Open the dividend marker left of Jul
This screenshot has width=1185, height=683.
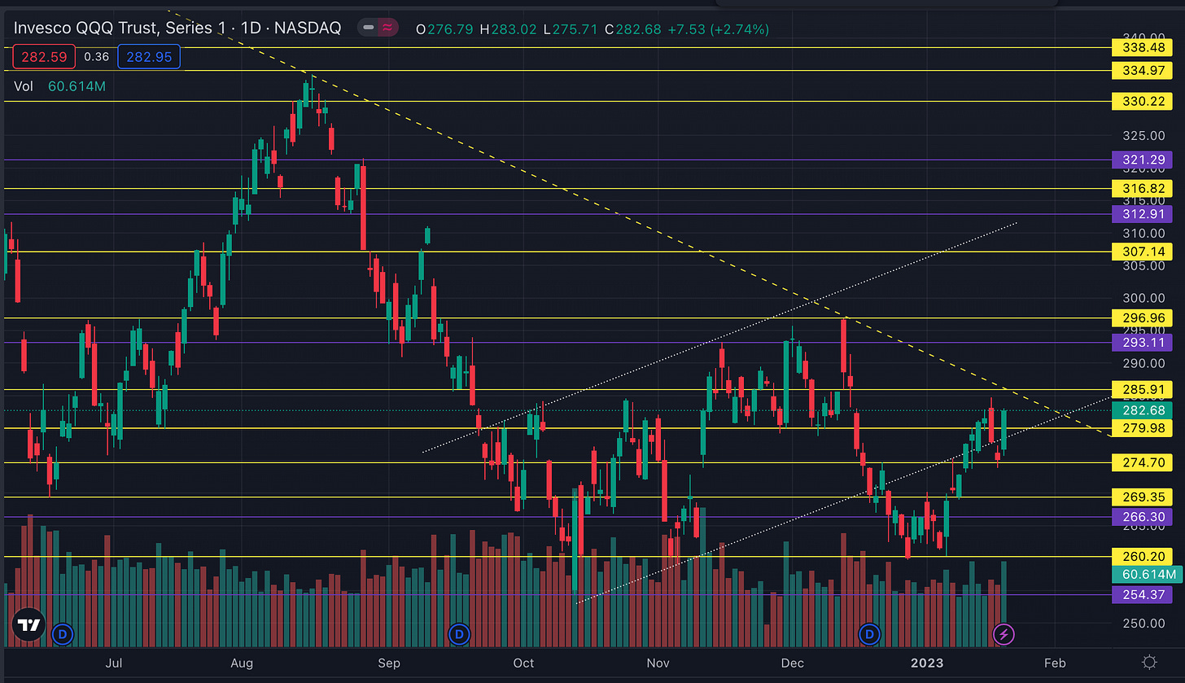(62, 633)
